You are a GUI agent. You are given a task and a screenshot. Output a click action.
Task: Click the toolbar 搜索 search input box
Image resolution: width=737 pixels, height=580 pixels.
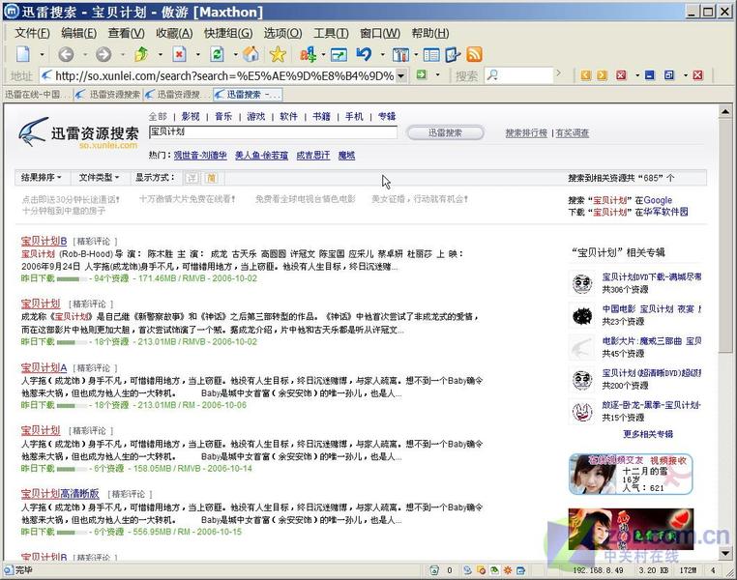pos(519,75)
